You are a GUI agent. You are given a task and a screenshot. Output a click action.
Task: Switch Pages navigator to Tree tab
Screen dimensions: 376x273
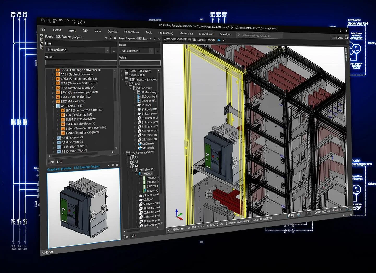coord(51,162)
